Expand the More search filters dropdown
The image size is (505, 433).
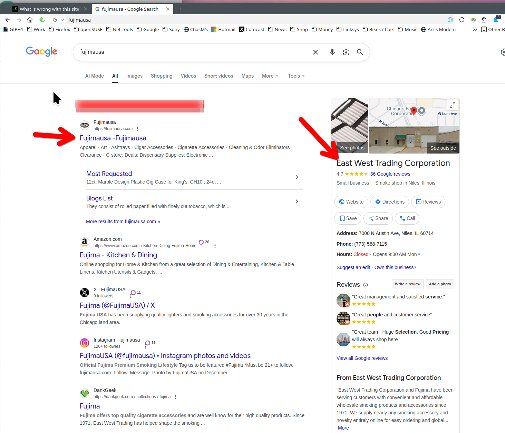[270, 76]
